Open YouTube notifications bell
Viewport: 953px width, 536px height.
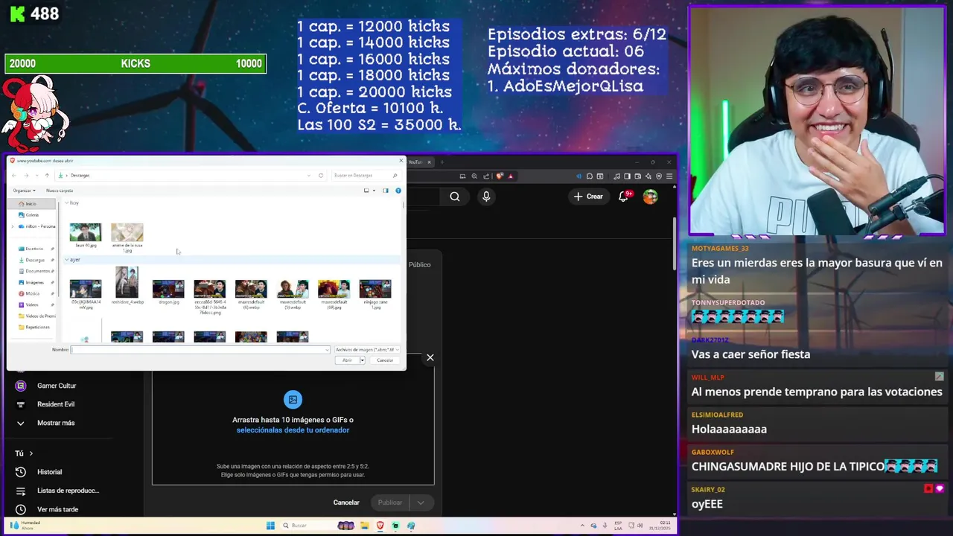[624, 197]
